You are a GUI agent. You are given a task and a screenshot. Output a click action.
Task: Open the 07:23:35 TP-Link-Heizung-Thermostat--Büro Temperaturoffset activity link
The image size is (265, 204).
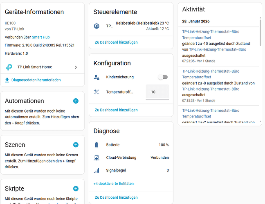[x=211, y=35]
